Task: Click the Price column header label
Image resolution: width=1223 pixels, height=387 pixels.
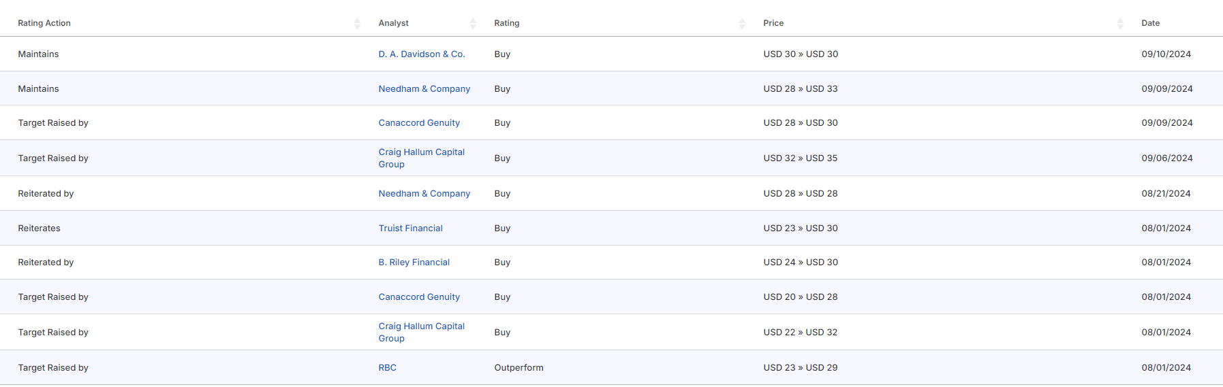Action: (773, 23)
